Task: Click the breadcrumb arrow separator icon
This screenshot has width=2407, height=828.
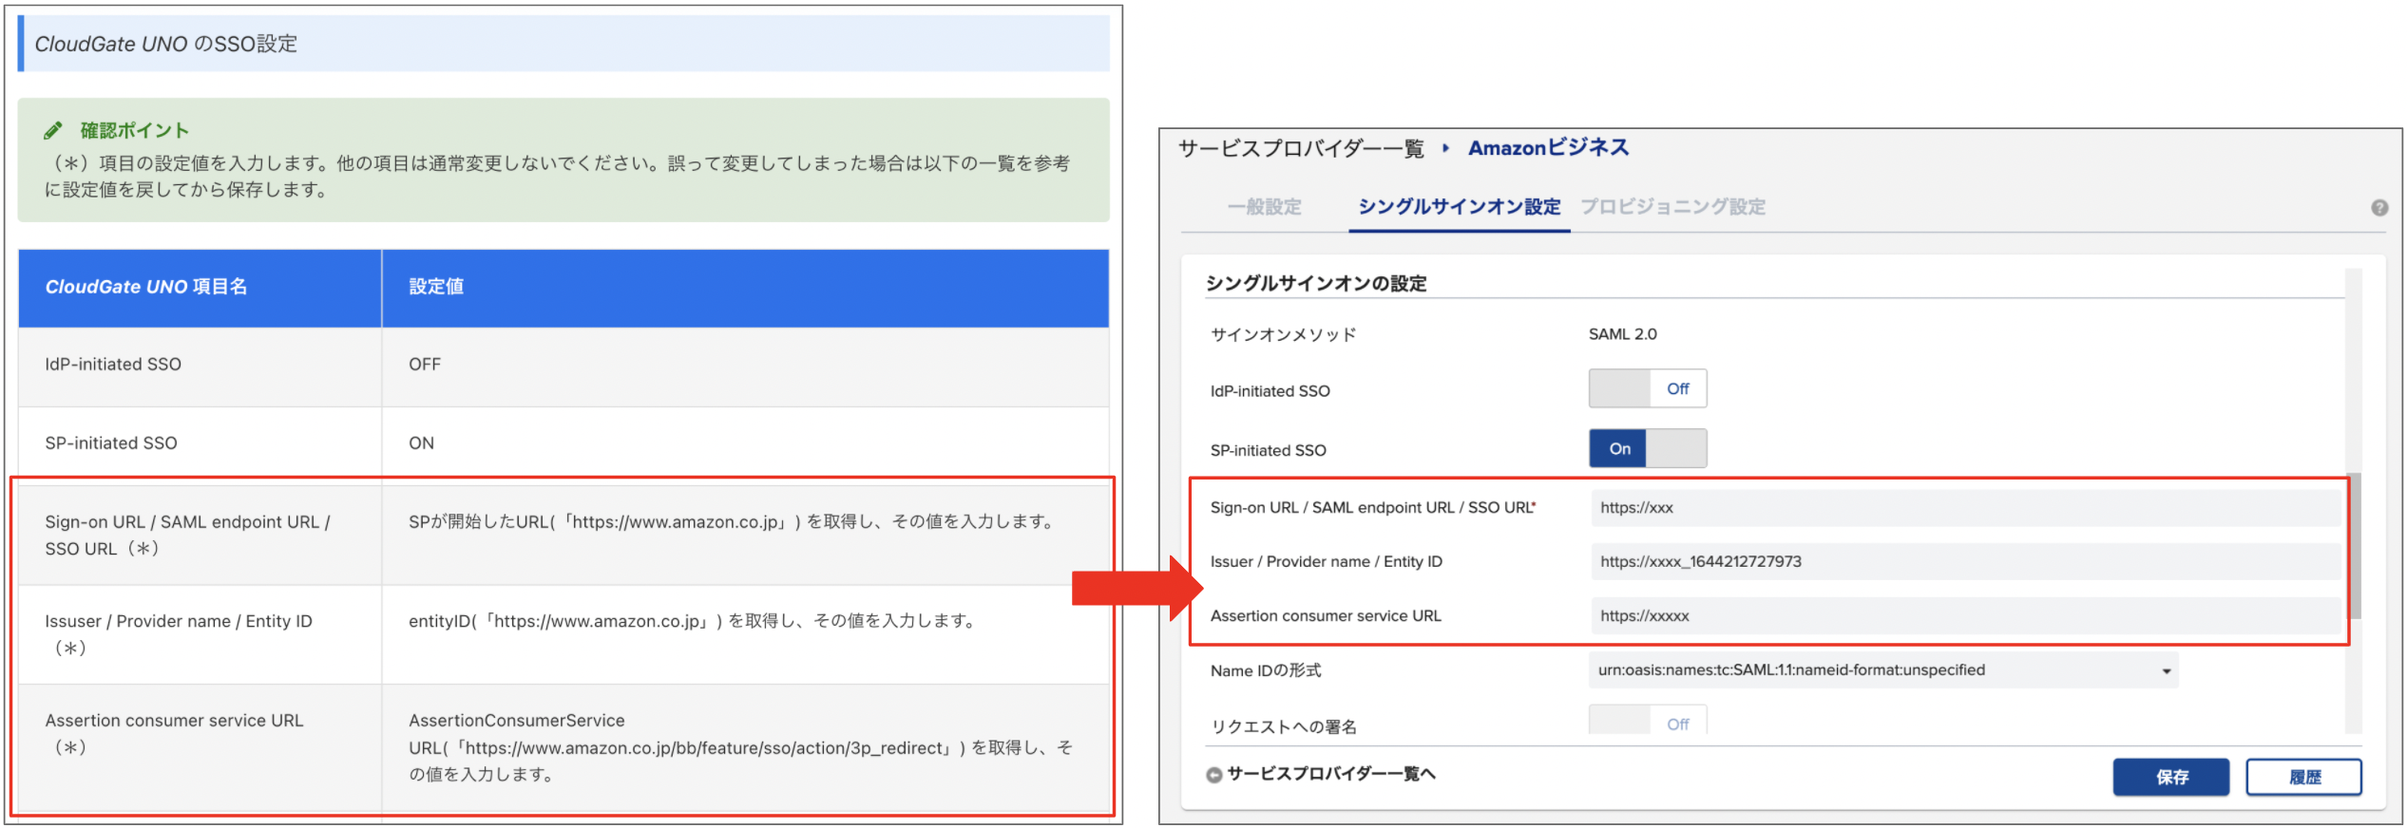Action: click(x=1445, y=148)
